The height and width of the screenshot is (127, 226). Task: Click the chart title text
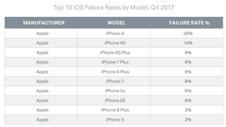click(114, 7)
